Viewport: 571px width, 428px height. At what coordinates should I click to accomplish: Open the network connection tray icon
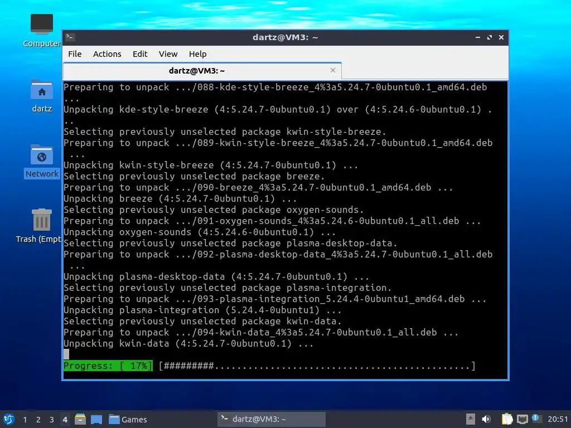(522, 419)
